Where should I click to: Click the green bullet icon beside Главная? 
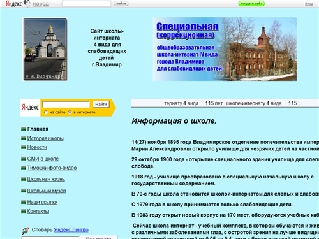[x=24, y=129]
